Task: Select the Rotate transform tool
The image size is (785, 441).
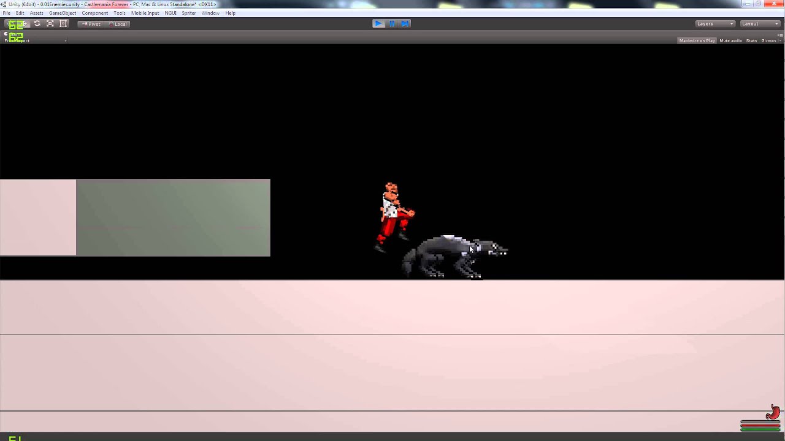Action: 37,23
